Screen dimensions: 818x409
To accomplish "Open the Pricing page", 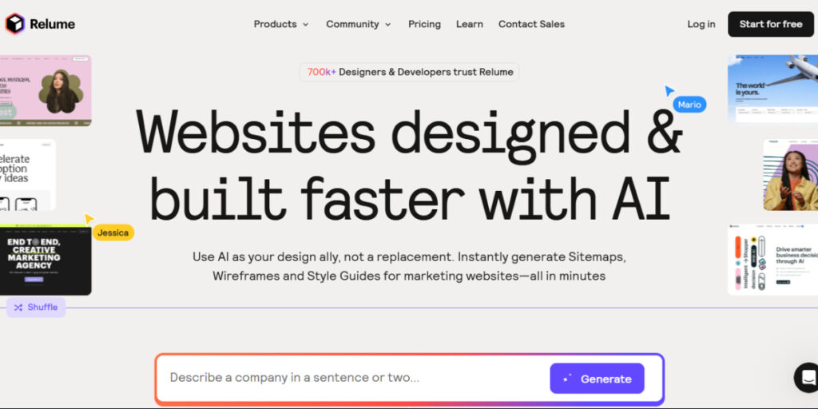I will [x=424, y=24].
